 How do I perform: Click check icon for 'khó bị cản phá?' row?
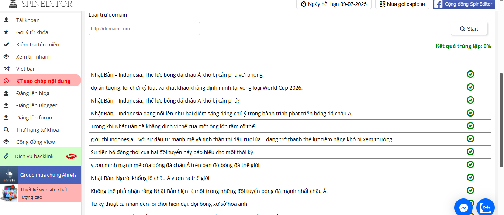(x=470, y=100)
